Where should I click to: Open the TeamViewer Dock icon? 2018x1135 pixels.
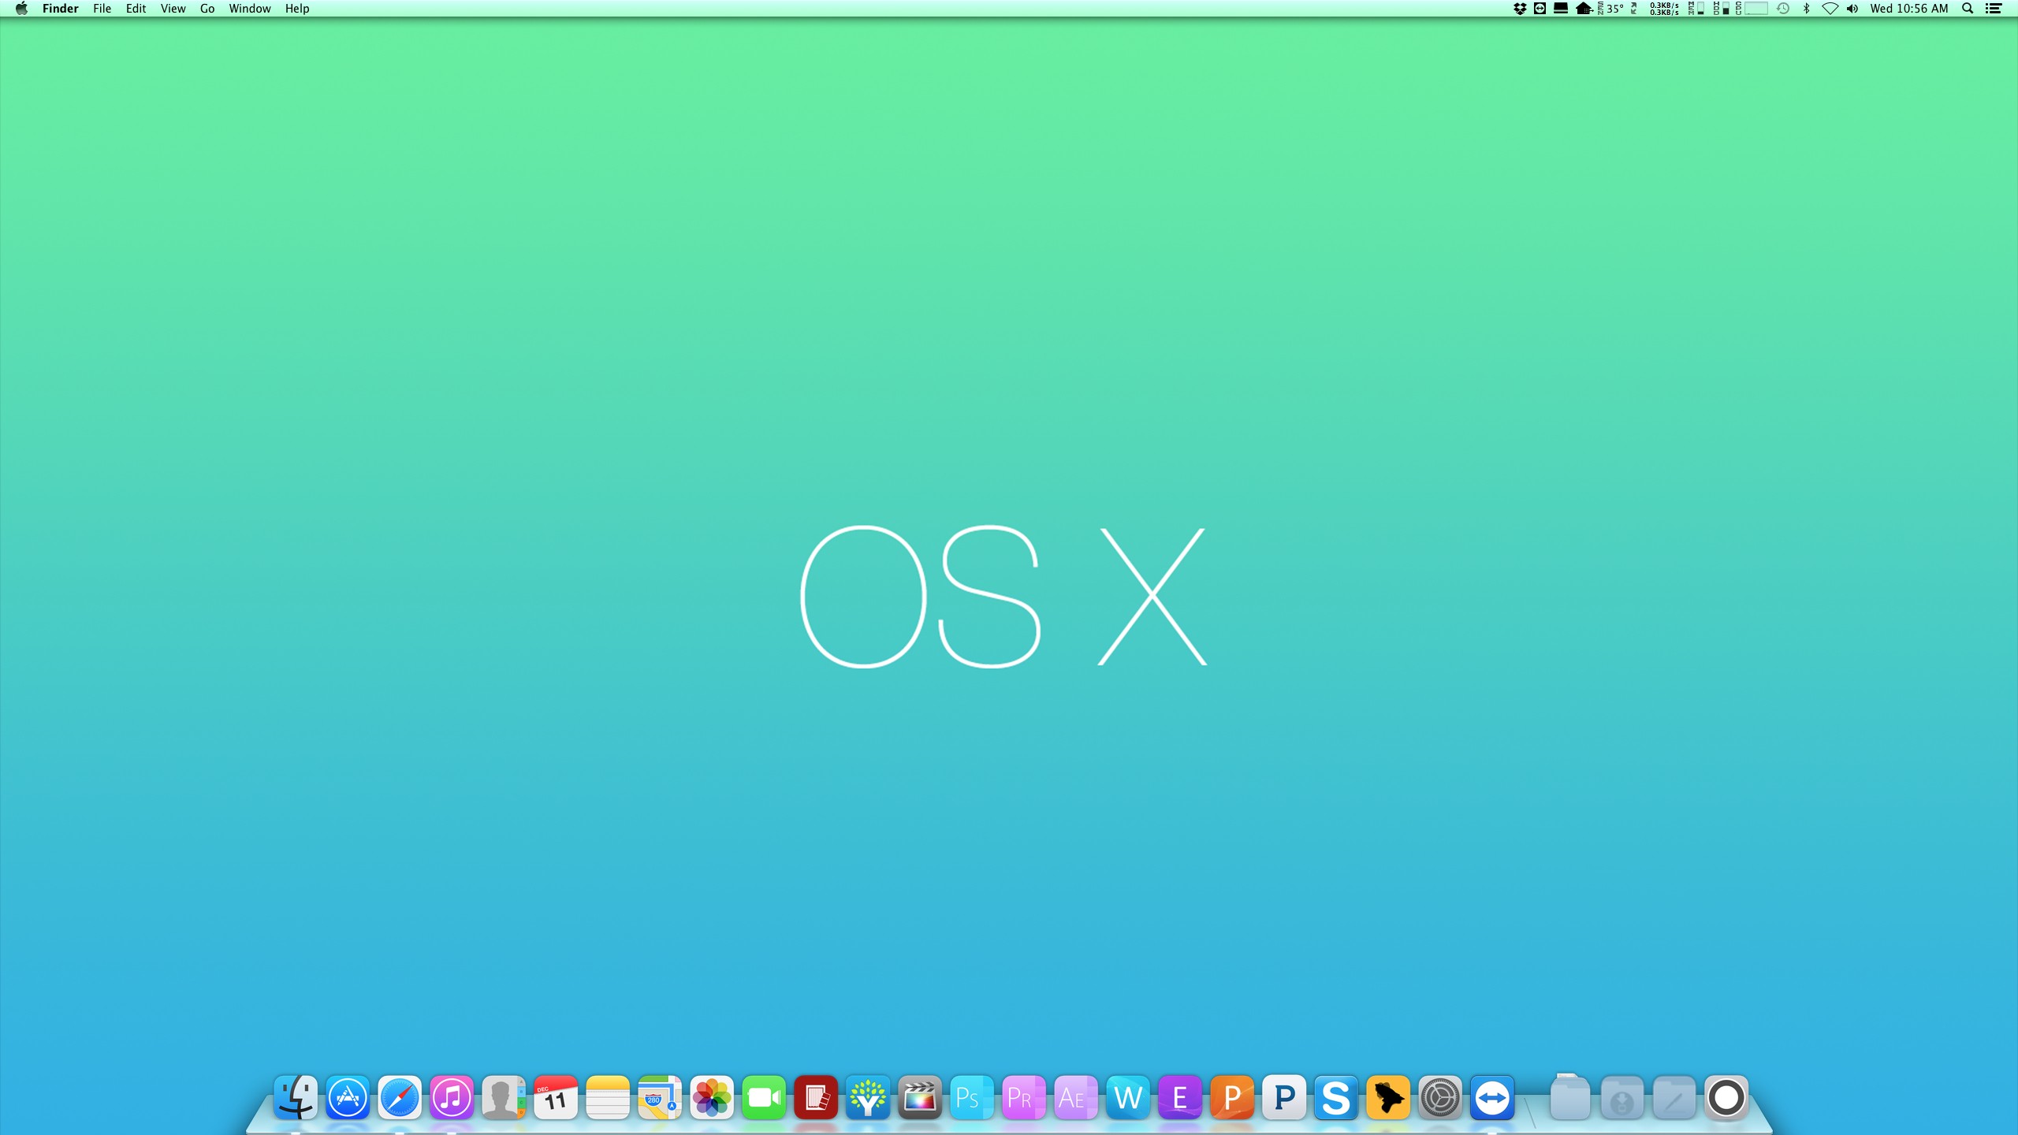coord(1491,1097)
